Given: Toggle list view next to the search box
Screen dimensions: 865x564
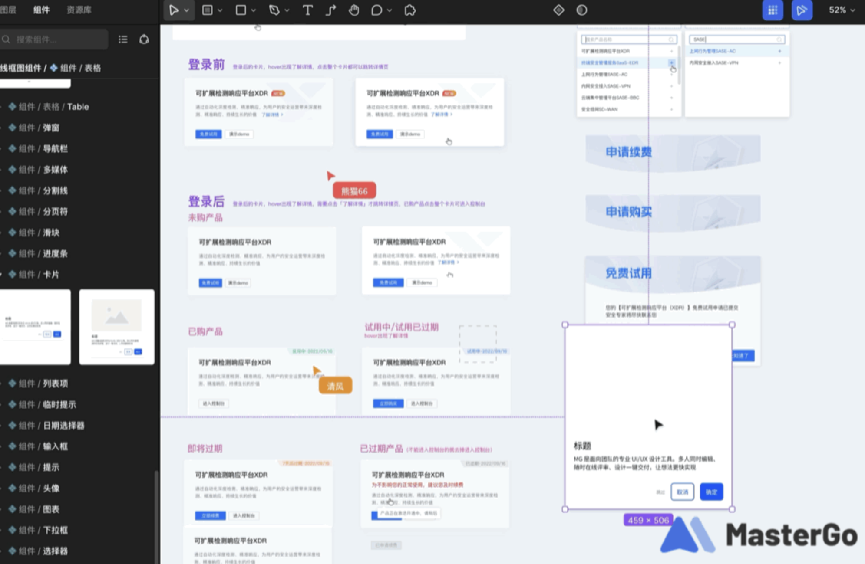Looking at the screenshot, I should coord(123,39).
